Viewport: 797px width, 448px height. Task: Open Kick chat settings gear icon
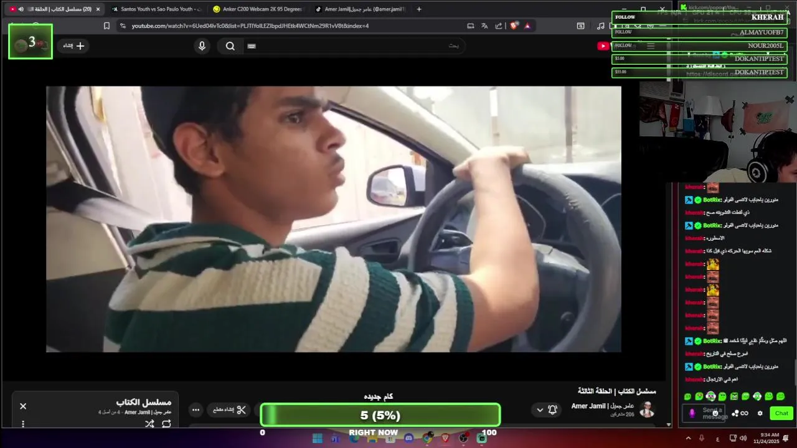pyautogui.click(x=760, y=413)
